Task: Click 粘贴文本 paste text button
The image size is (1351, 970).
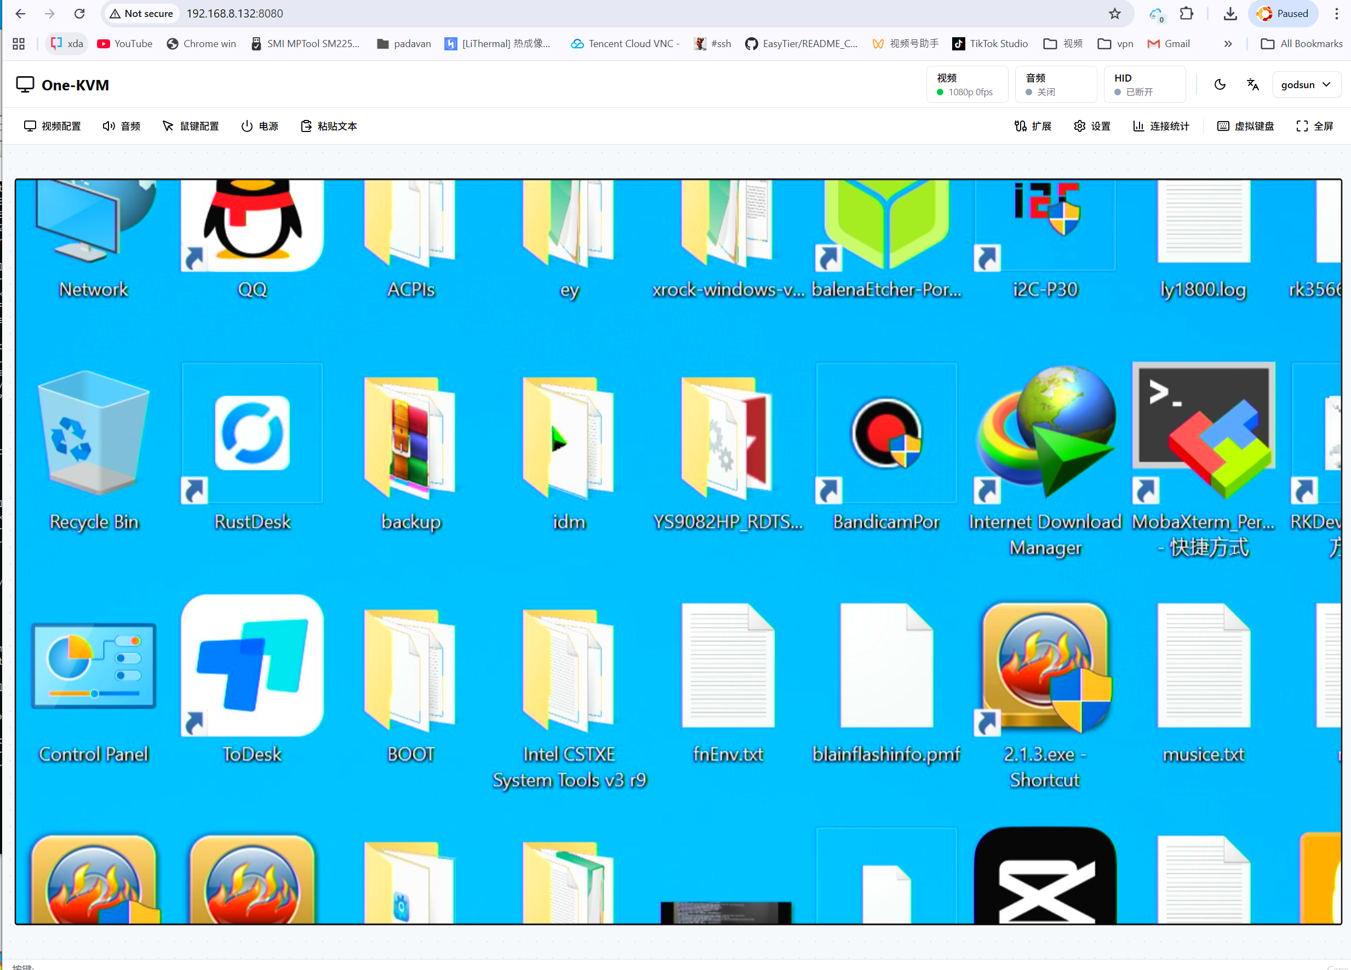Action: (x=329, y=126)
